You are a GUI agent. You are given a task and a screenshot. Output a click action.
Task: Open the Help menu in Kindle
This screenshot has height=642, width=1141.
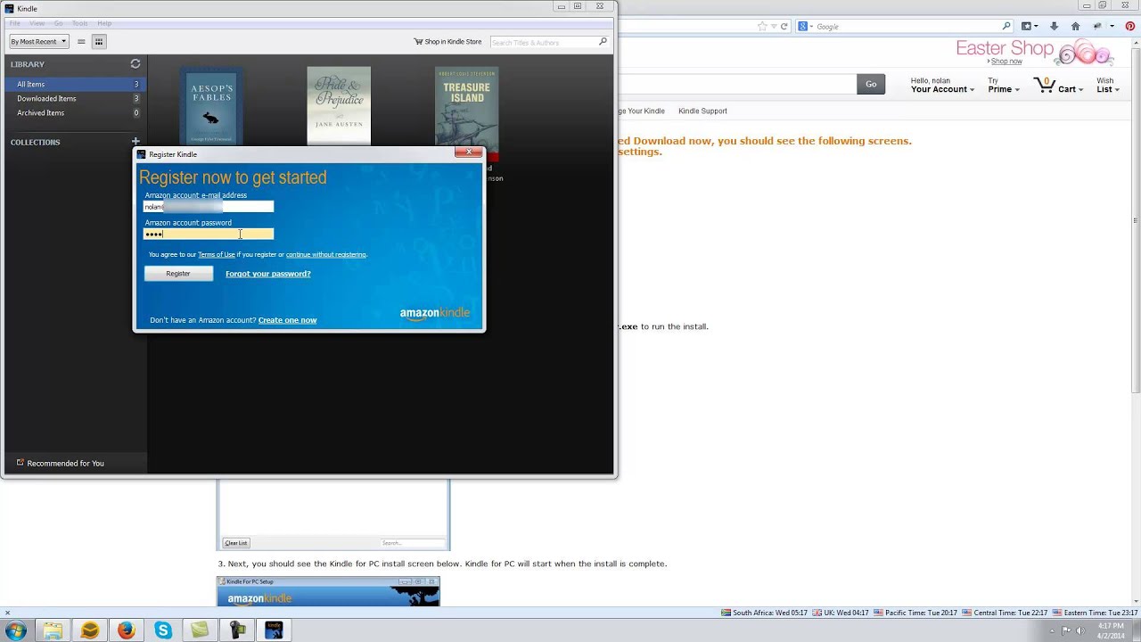[104, 23]
